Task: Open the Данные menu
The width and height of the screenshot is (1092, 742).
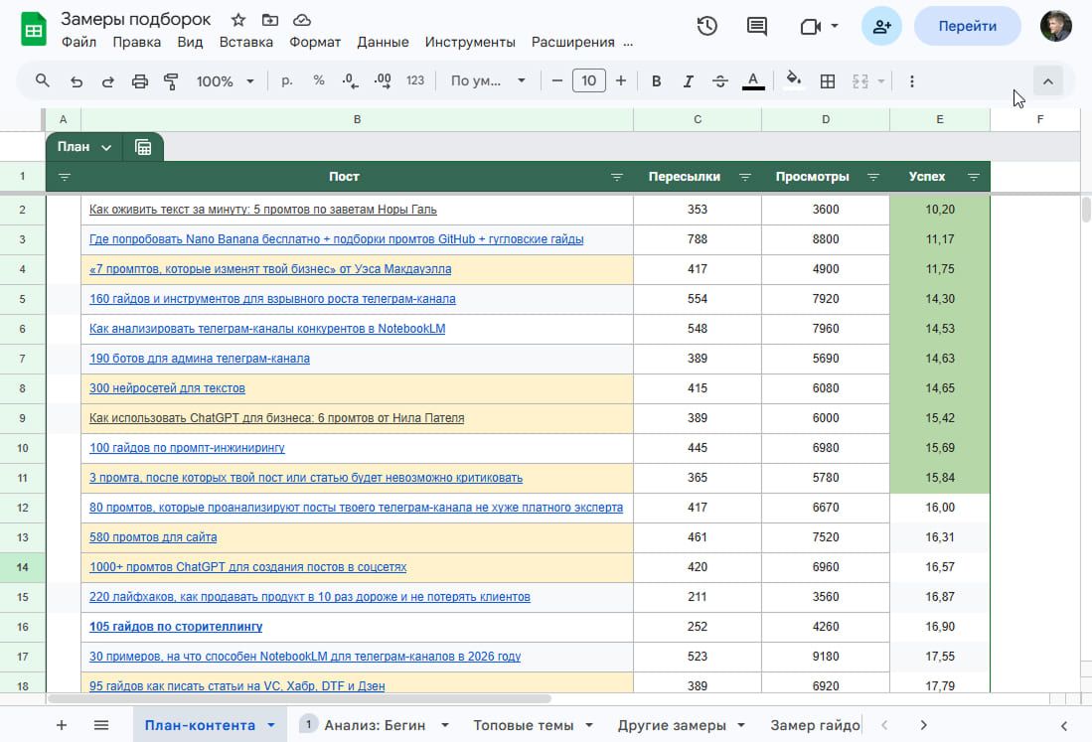Action: coord(383,42)
